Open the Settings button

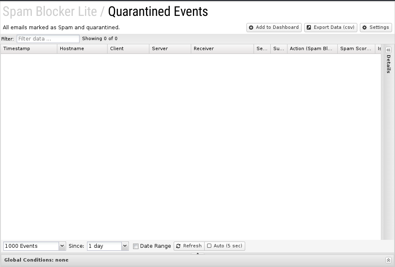pos(376,28)
